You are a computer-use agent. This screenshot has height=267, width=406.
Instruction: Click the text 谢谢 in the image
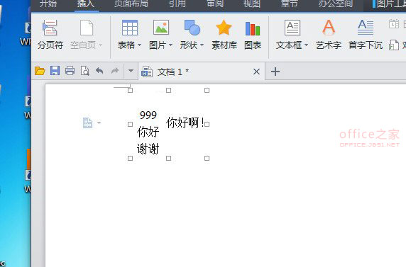click(x=148, y=149)
